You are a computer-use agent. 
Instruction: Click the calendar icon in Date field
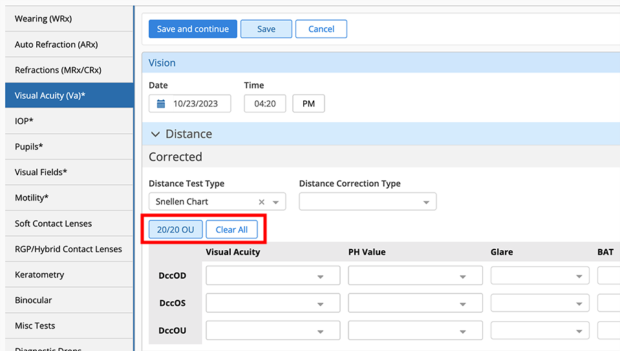(161, 103)
